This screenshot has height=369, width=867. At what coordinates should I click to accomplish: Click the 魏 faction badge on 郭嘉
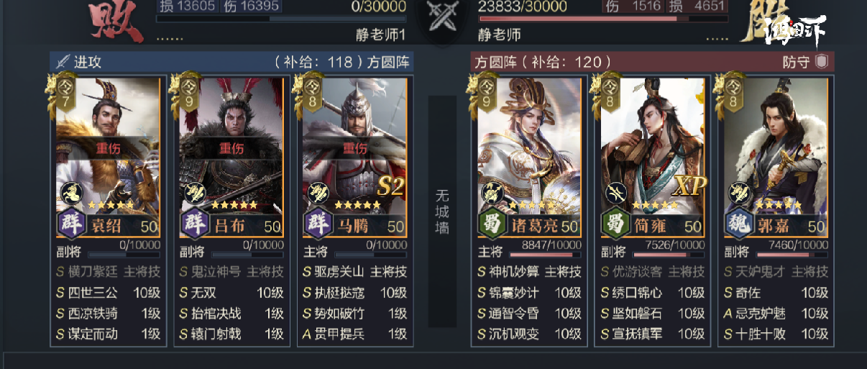click(739, 224)
